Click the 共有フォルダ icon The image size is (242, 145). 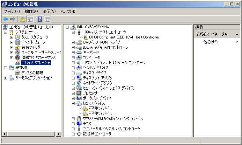click(17, 47)
